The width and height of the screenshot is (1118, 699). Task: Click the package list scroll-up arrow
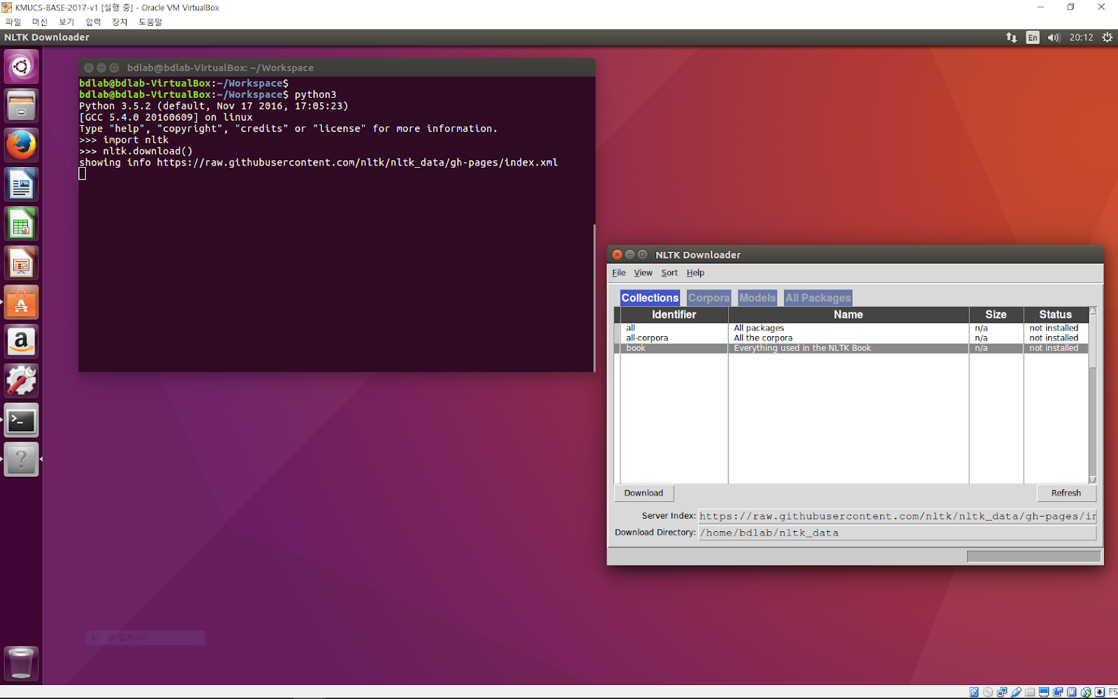pyautogui.click(x=1093, y=310)
